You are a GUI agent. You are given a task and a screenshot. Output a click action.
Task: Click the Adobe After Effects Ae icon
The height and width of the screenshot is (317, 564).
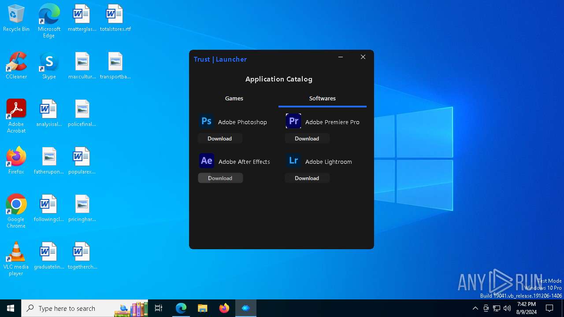point(206,161)
